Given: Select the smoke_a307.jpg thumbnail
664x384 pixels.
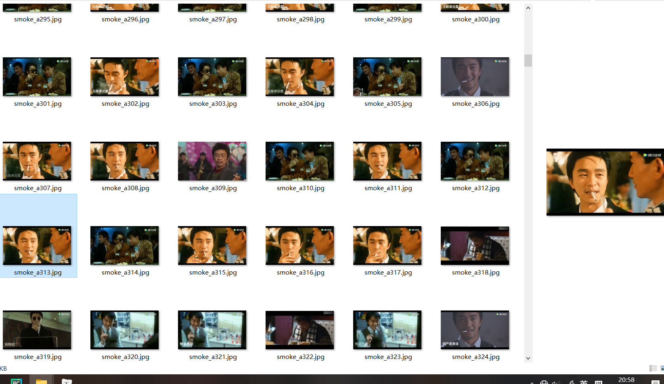Looking at the screenshot, I should [x=37, y=161].
